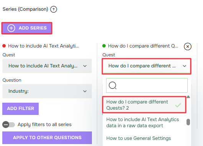Collapse second series Quest dropdown
This screenshot has width=203, height=146.
[147, 66]
